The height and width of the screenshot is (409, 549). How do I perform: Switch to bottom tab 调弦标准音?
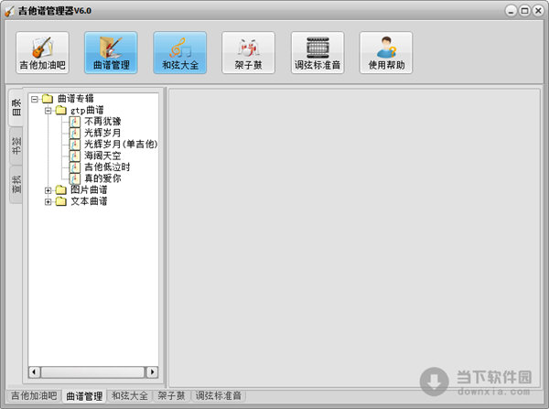click(219, 395)
